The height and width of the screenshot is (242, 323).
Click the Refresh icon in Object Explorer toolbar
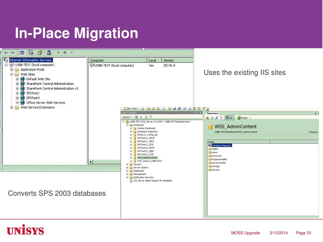pyautogui.click(x=146, y=117)
